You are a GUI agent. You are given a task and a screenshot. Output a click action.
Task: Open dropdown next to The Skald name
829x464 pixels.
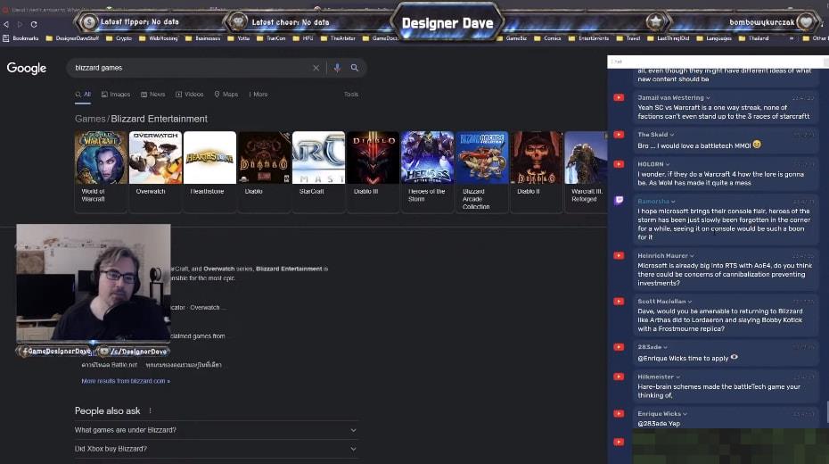pos(672,135)
